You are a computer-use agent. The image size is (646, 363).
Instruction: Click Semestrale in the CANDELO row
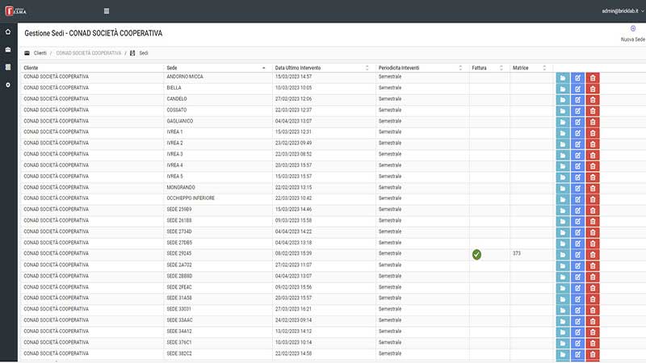click(x=390, y=98)
